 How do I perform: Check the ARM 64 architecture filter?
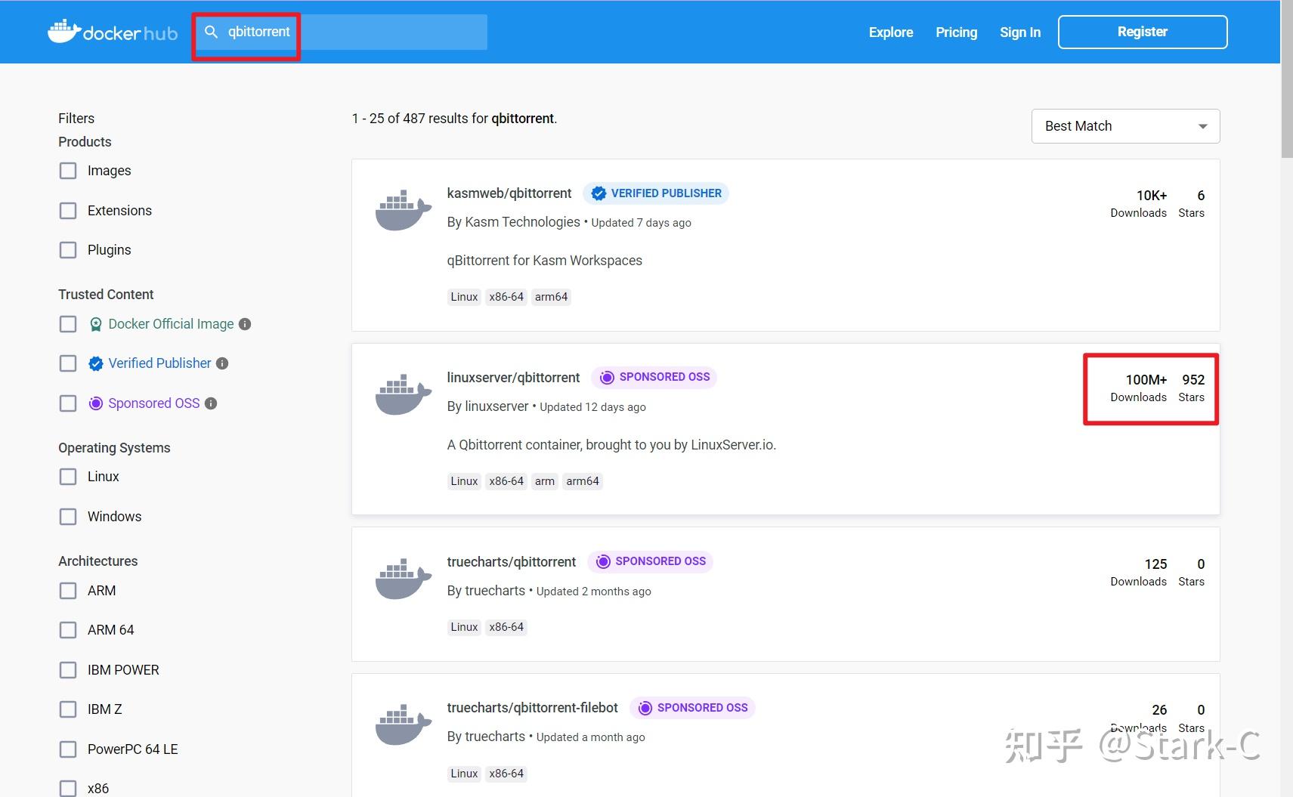pyautogui.click(x=68, y=629)
